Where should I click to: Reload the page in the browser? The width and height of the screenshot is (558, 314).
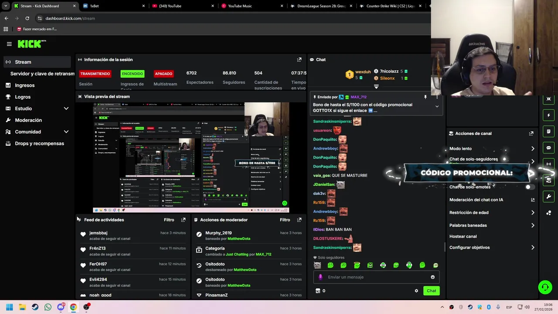(27, 18)
